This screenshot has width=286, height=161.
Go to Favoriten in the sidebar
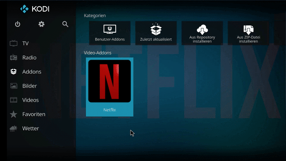point(34,114)
